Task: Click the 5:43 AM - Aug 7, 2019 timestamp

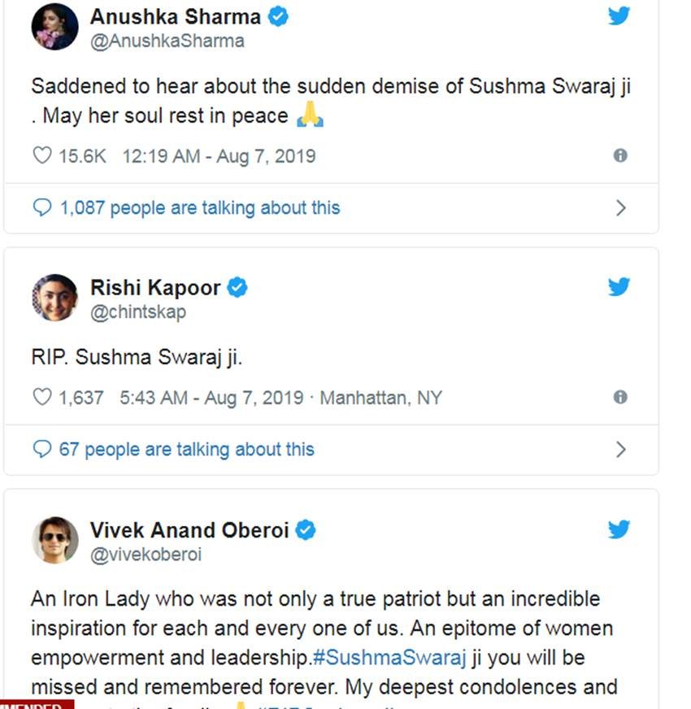Action: pos(211,398)
